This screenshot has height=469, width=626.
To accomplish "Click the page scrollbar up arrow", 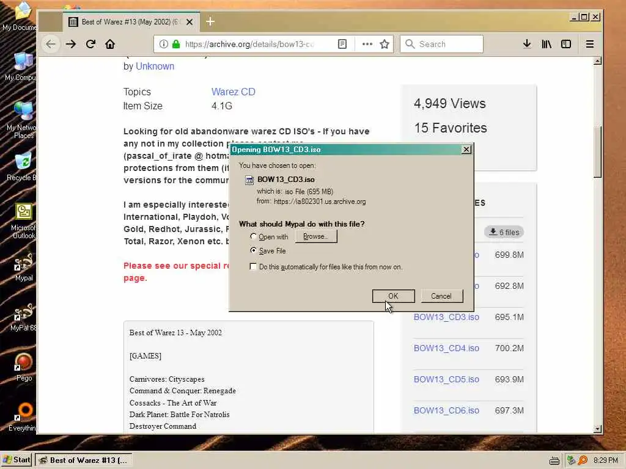I will point(598,61).
